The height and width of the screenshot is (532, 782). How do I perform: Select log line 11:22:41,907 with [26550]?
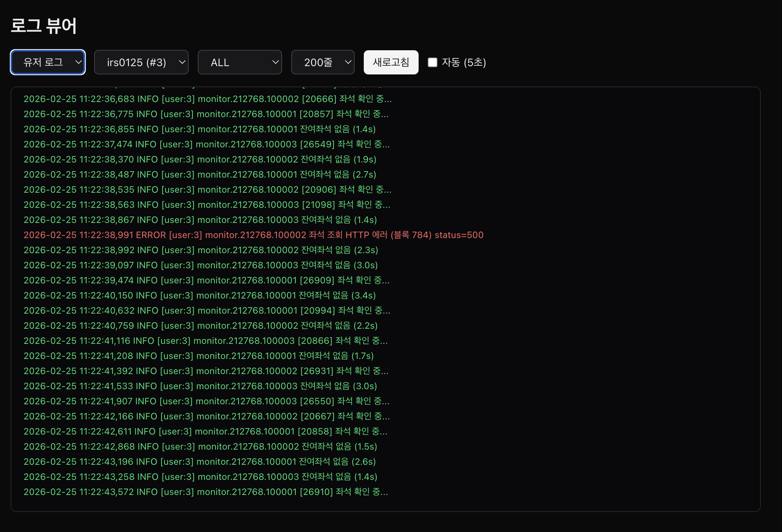click(206, 401)
